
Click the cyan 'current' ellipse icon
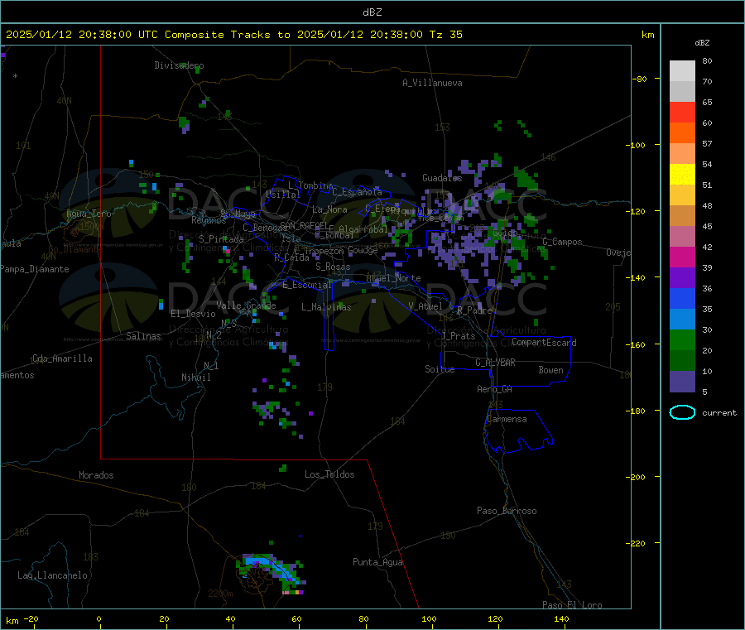[682, 412]
